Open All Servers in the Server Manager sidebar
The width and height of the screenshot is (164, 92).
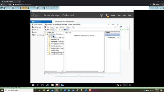click(38, 27)
